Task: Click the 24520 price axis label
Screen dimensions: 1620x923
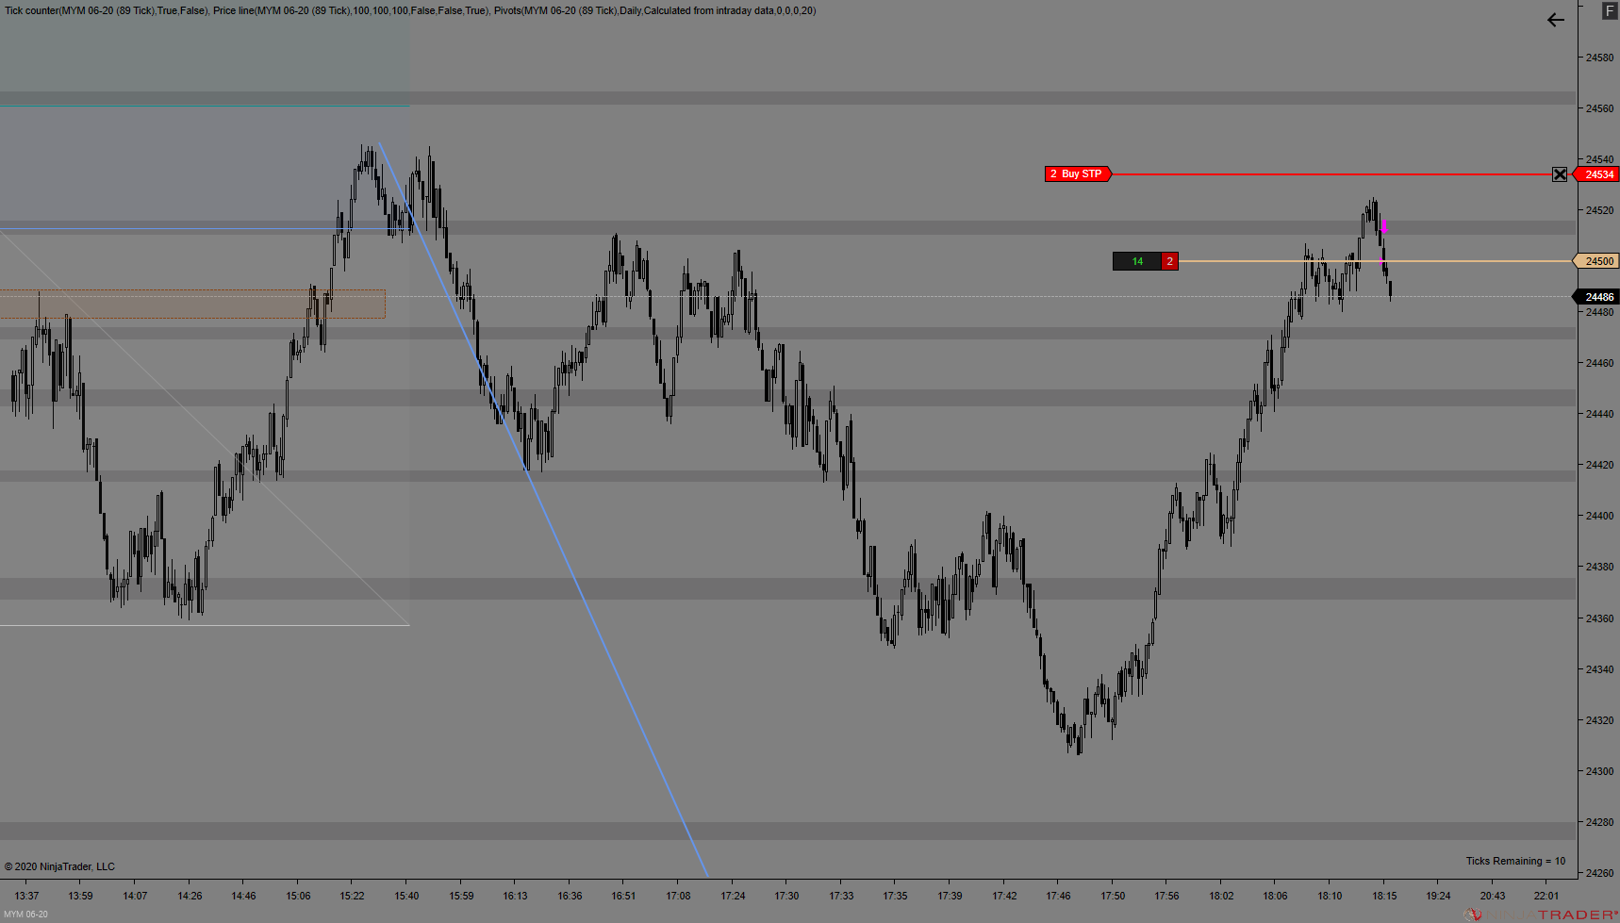Action: pyautogui.click(x=1599, y=210)
